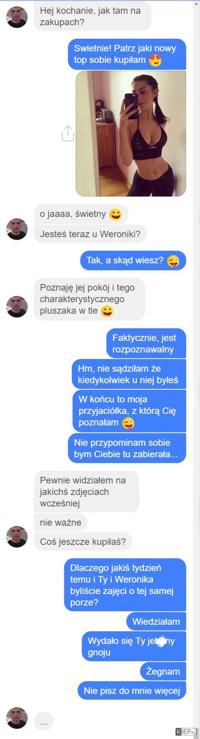Click the 'Coś jeszcze kupiłaś?' message
This screenshot has height=739, width=200.
(83, 542)
